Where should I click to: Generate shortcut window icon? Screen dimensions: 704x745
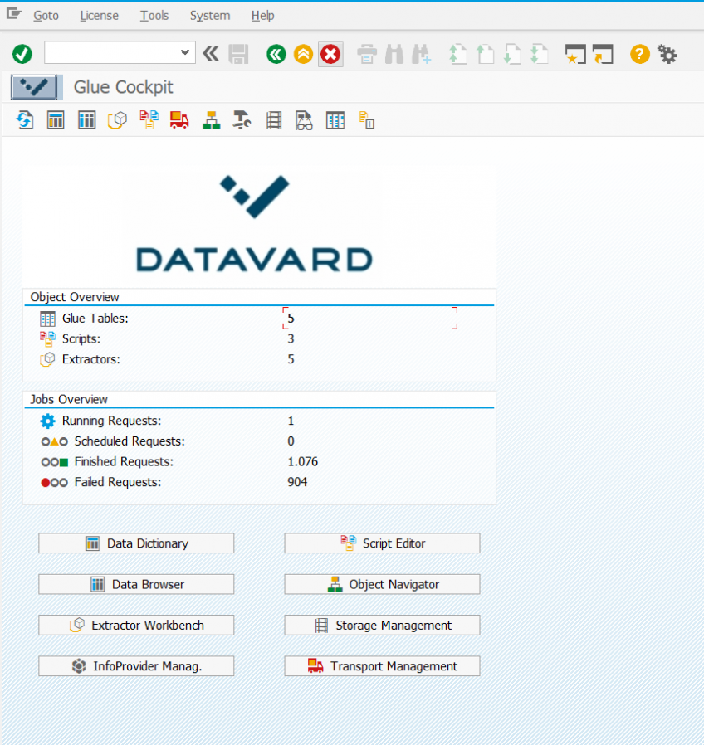point(603,54)
